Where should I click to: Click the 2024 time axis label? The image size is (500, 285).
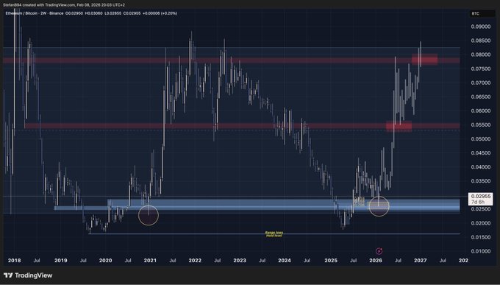[284, 261]
